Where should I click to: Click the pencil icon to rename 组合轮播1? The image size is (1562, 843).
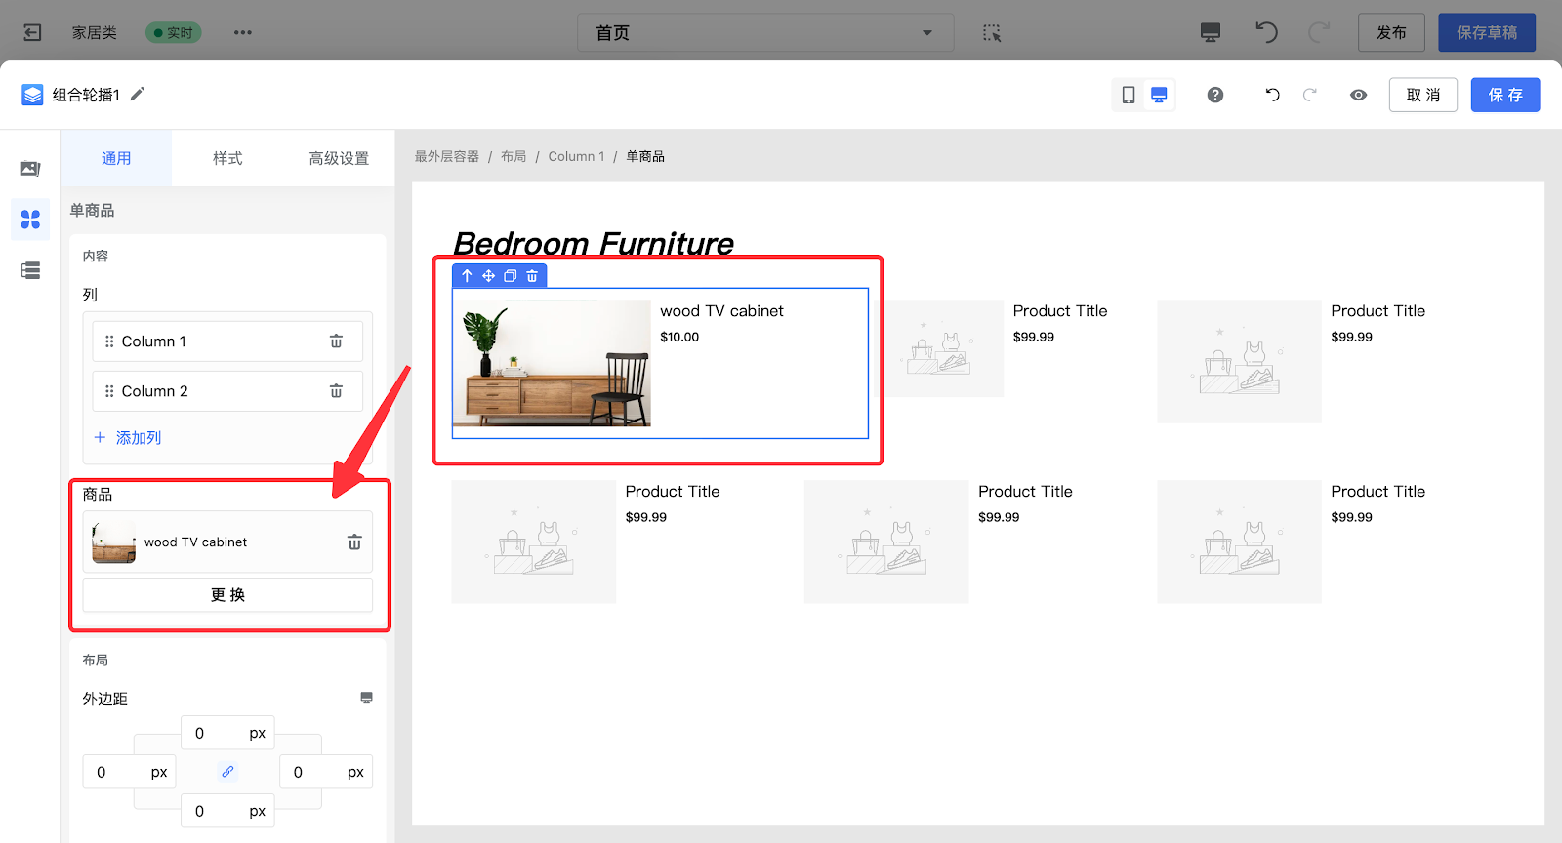(138, 94)
